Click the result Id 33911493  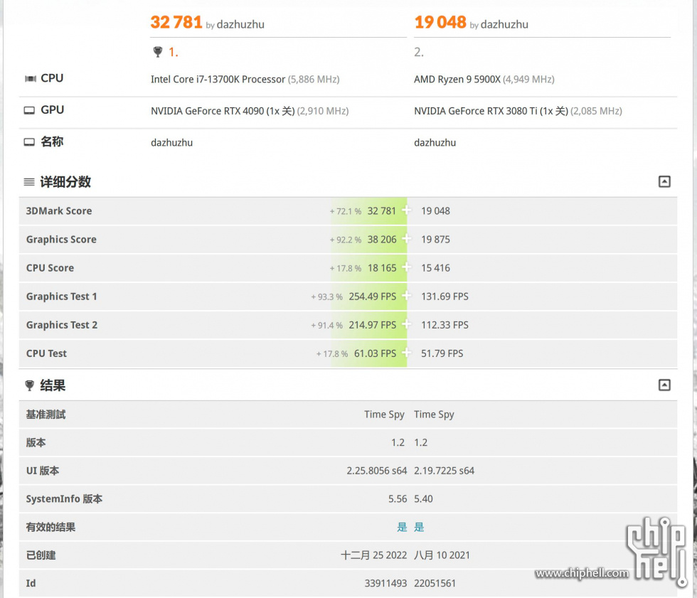pyautogui.click(x=385, y=583)
